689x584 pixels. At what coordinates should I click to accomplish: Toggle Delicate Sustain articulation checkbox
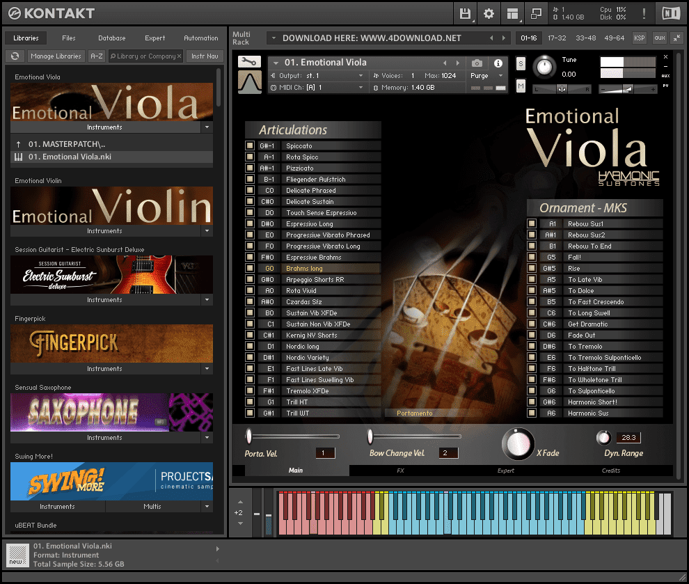coord(250,201)
